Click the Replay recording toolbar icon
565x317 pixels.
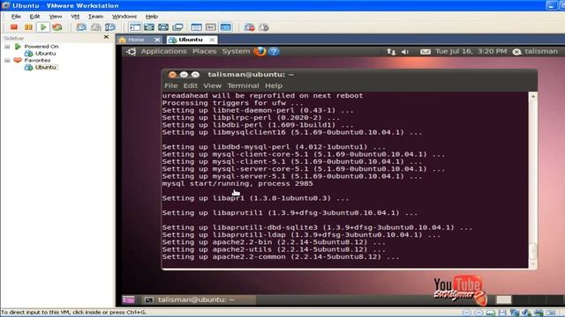(264, 27)
